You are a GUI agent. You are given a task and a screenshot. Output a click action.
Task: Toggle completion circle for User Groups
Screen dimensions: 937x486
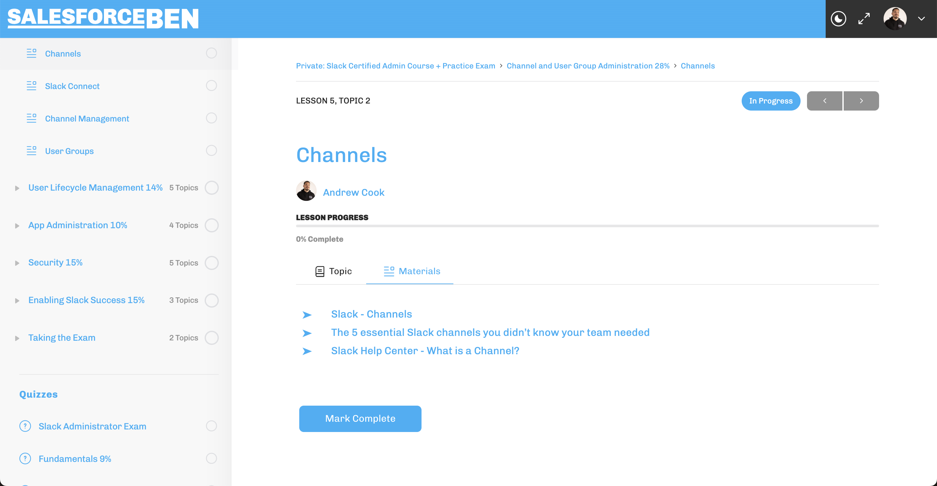(211, 150)
